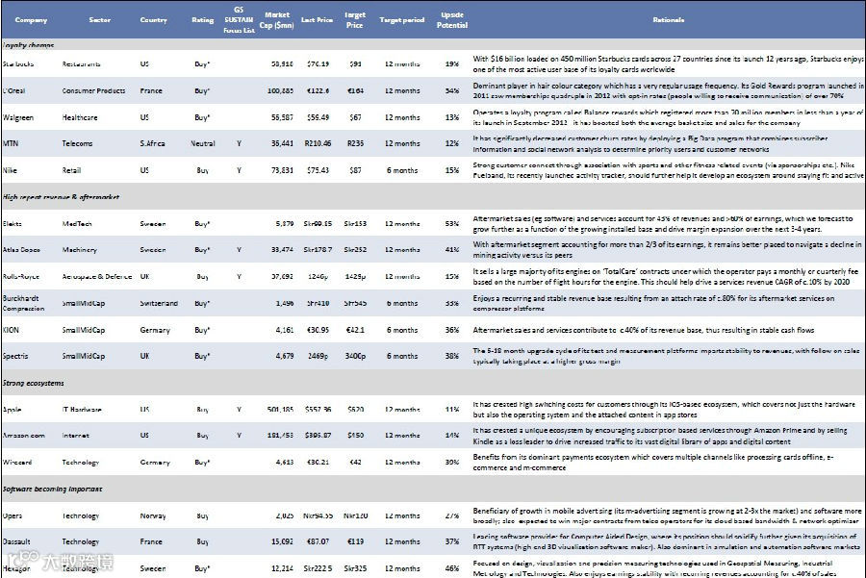Click the Aerospace & Defence sector cell
This screenshot has height=578, width=866.
96,277
